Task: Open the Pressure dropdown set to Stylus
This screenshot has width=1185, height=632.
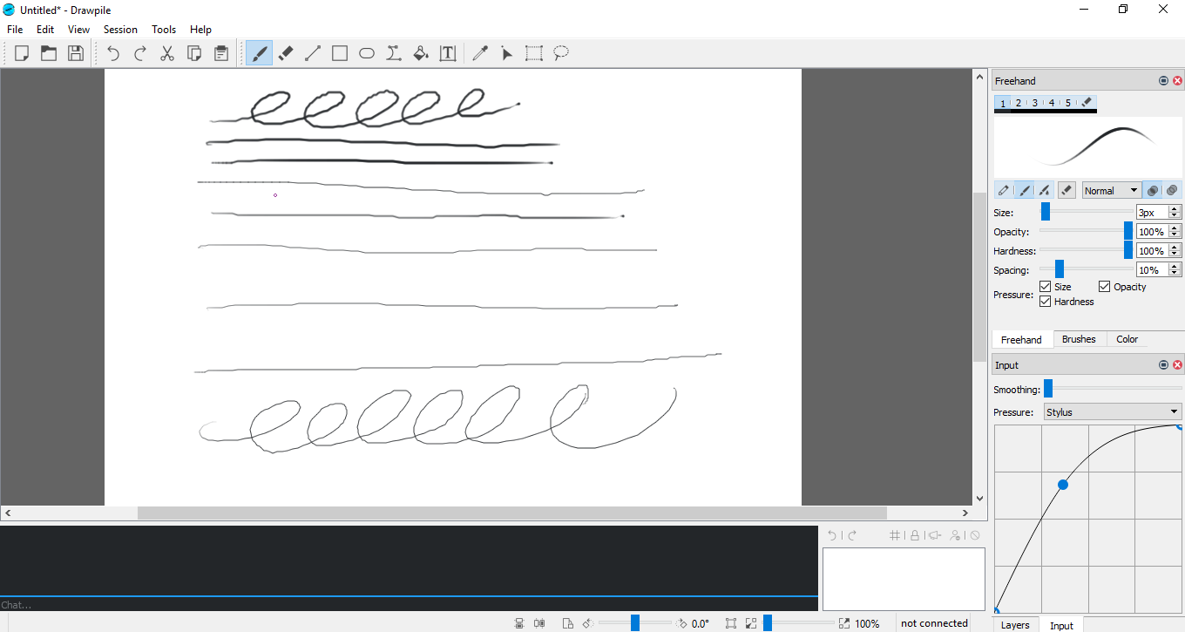Action: 1113,411
